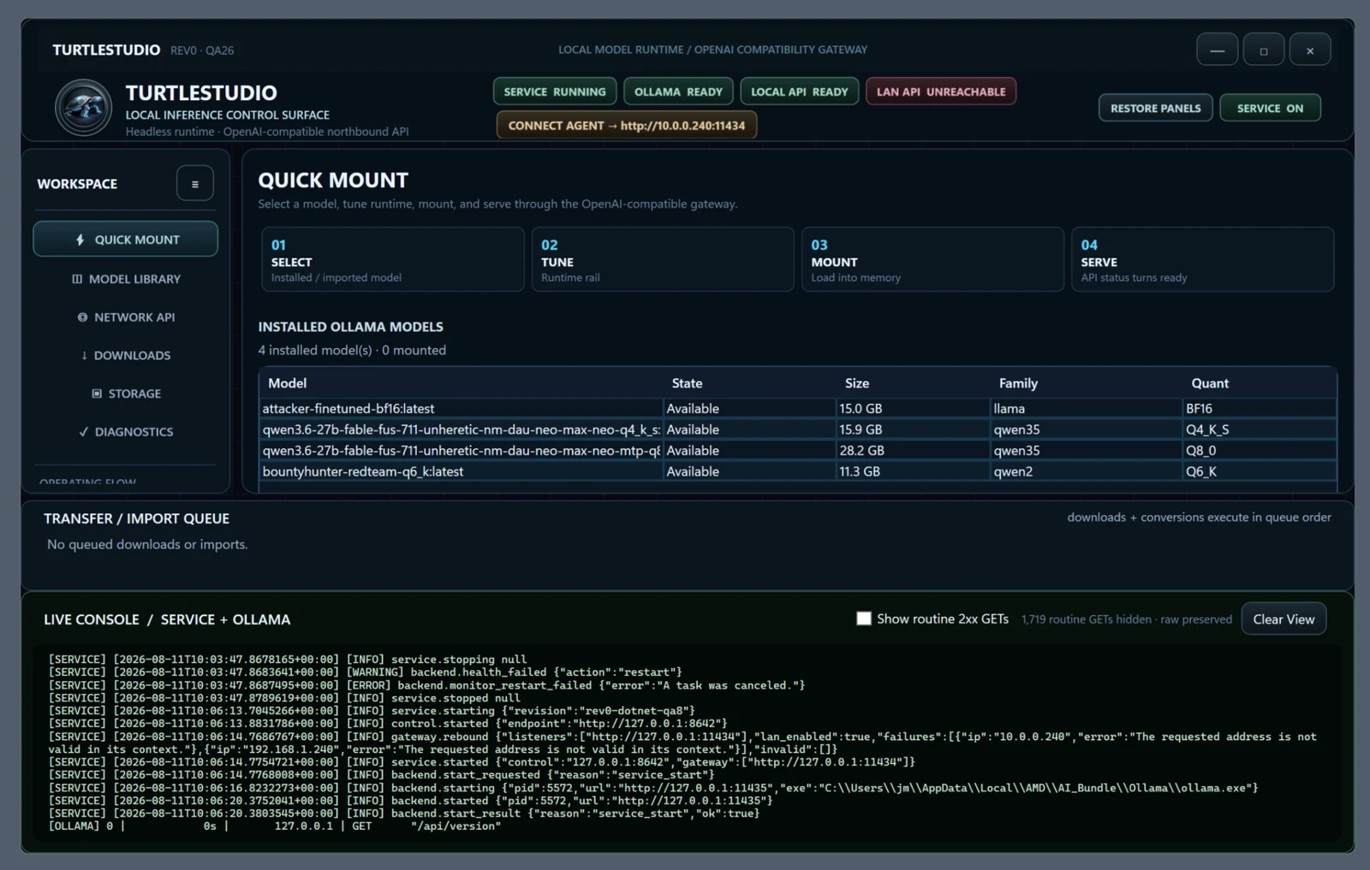Screen dimensions: 1370x870
Task: Click the backend.health_failed warning log line
Action: point(366,672)
